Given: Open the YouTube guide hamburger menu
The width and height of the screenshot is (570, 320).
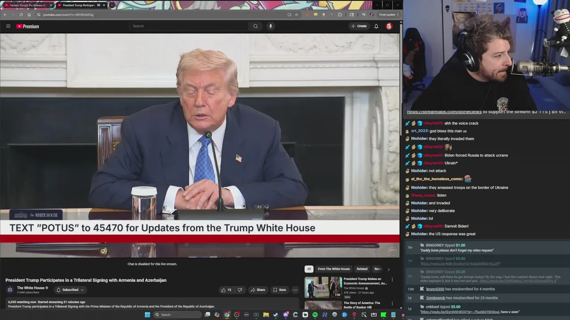Looking at the screenshot, I should click(x=8, y=26).
